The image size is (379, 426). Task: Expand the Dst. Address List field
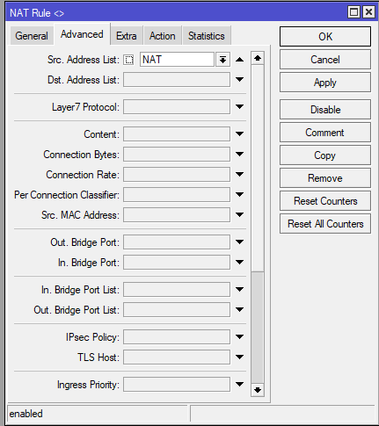point(239,79)
